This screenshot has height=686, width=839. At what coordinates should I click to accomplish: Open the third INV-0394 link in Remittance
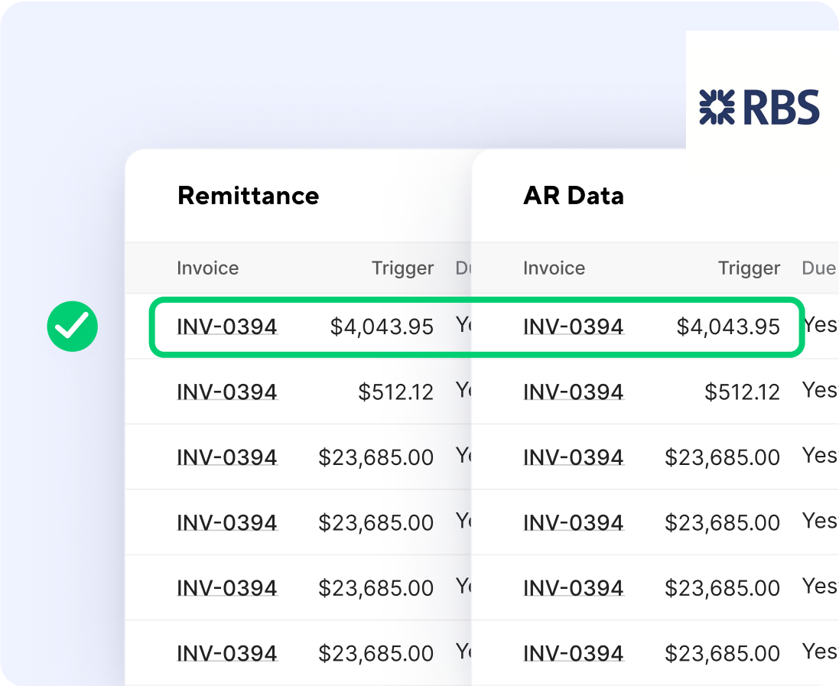point(227,457)
